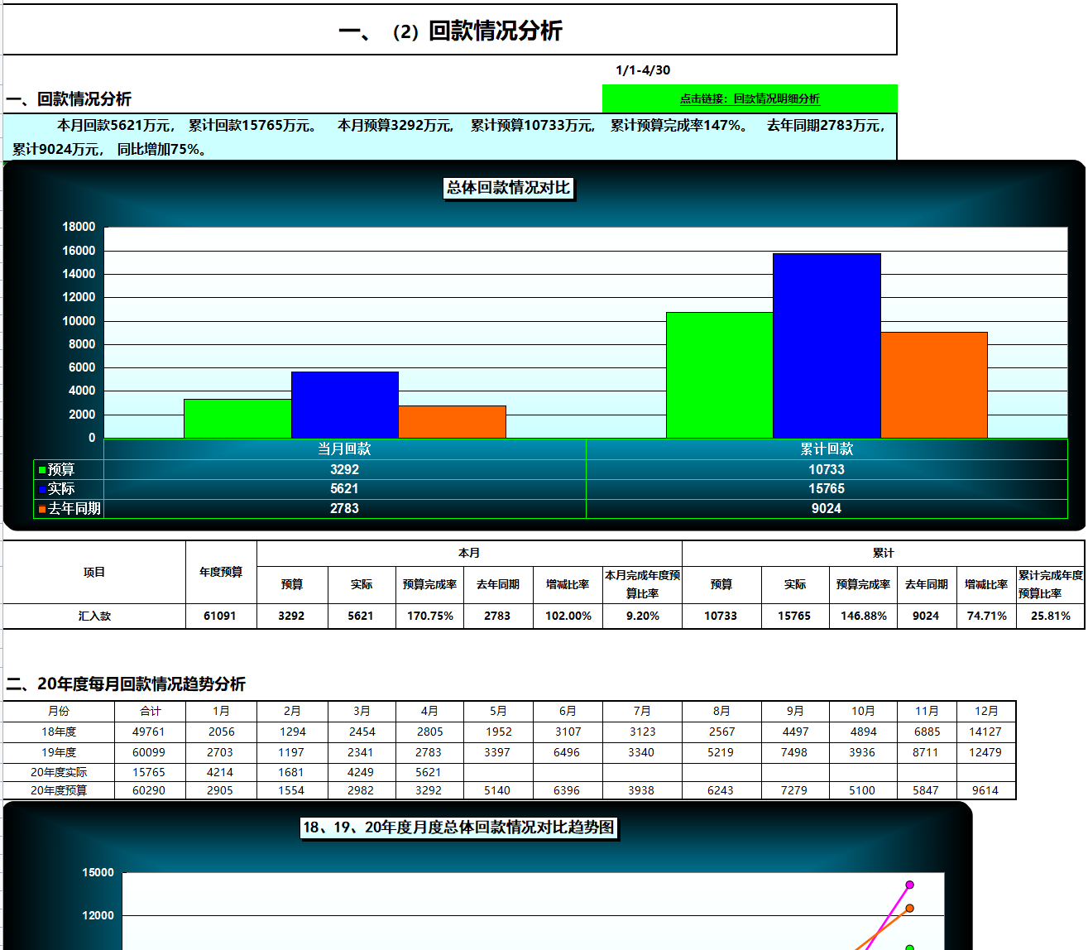1088x950 pixels.
Task: Select the 本月 group header cell
Action: tap(469, 554)
